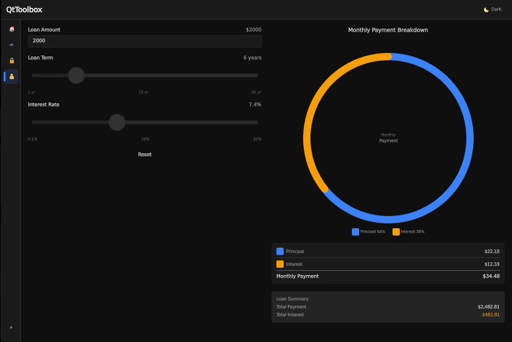The width and height of the screenshot is (512, 342).
Task: Click the blue Principal swatch in breakdown table
Action: click(280, 251)
